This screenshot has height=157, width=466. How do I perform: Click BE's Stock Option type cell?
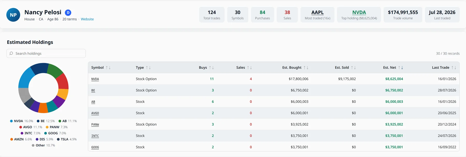tap(146, 90)
